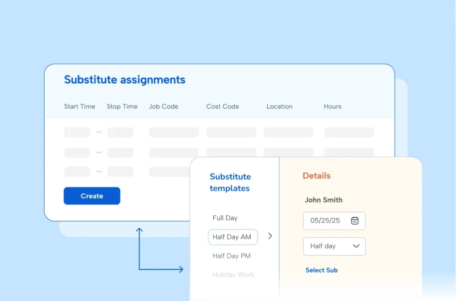Click the Stop Time column header
Screen dimensions: 456x301
click(x=122, y=106)
